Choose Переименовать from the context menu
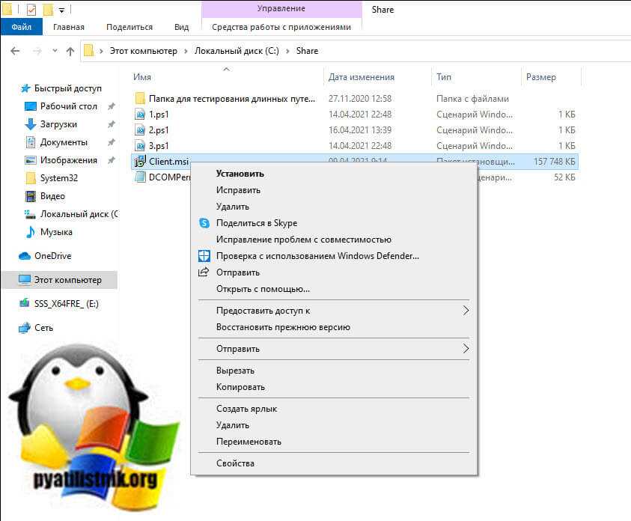 pyautogui.click(x=249, y=442)
